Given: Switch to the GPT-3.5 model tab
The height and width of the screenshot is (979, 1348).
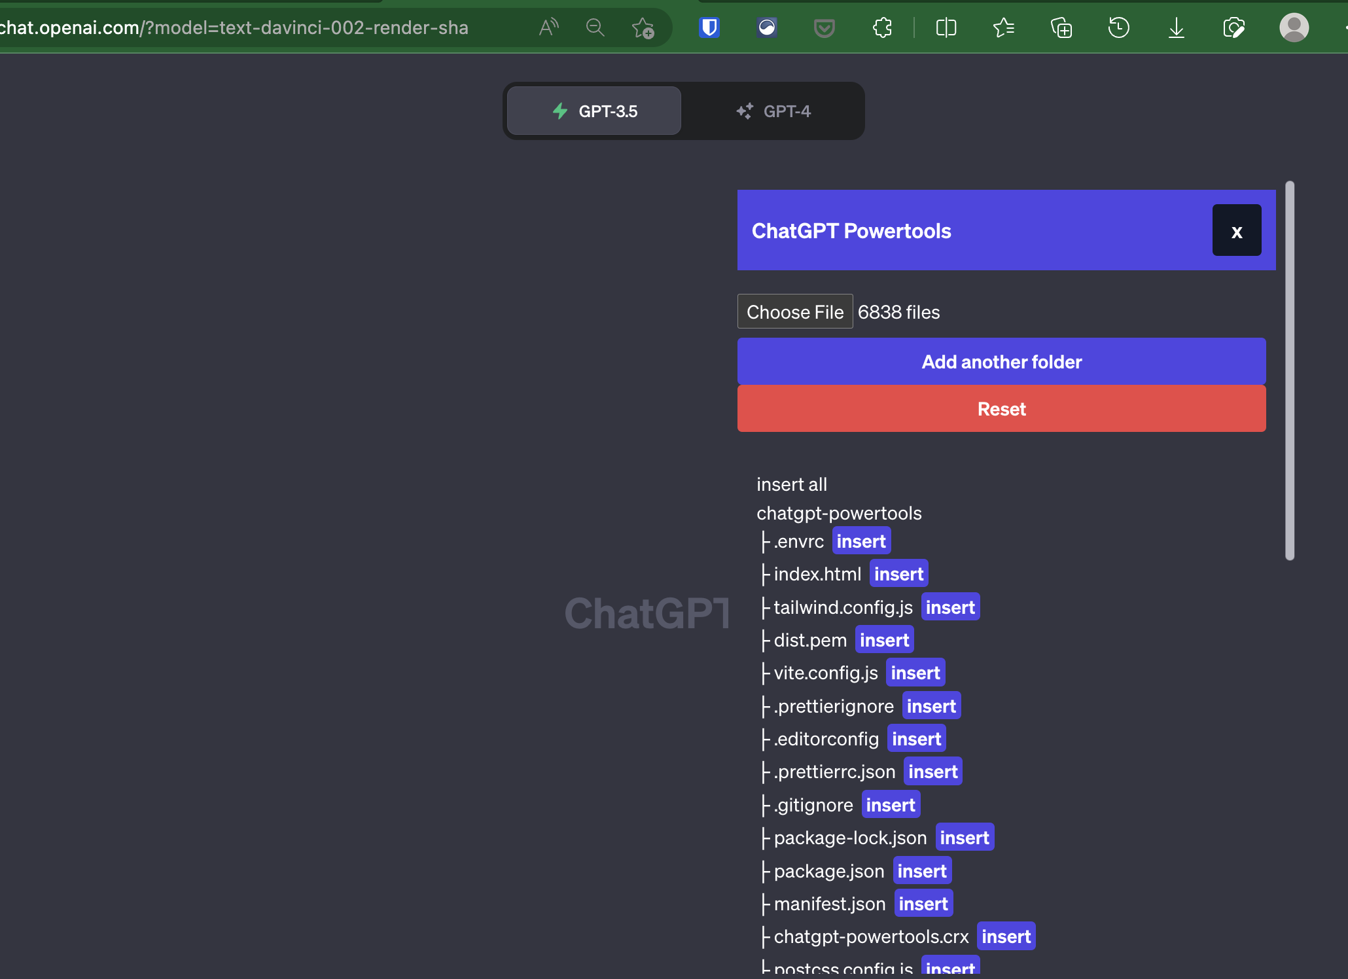Looking at the screenshot, I should coord(594,111).
